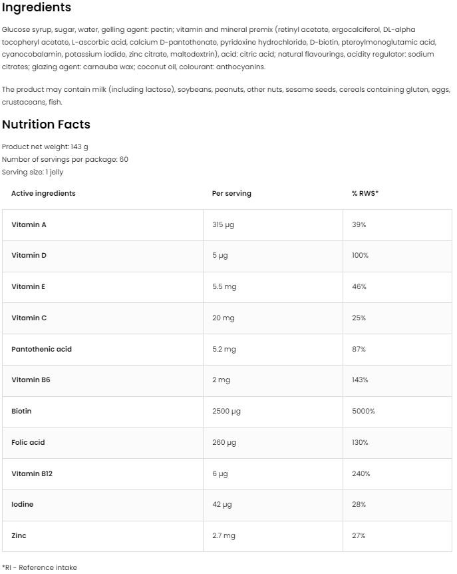Click the Product net weight line
Screen dimensions: 457x574
pos(45,146)
